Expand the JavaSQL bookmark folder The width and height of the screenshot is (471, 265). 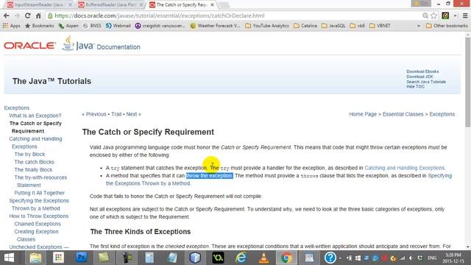[x=333, y=26]
